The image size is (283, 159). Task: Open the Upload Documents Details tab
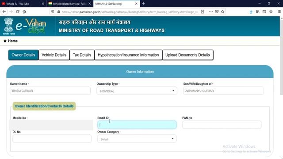[187, 55]
